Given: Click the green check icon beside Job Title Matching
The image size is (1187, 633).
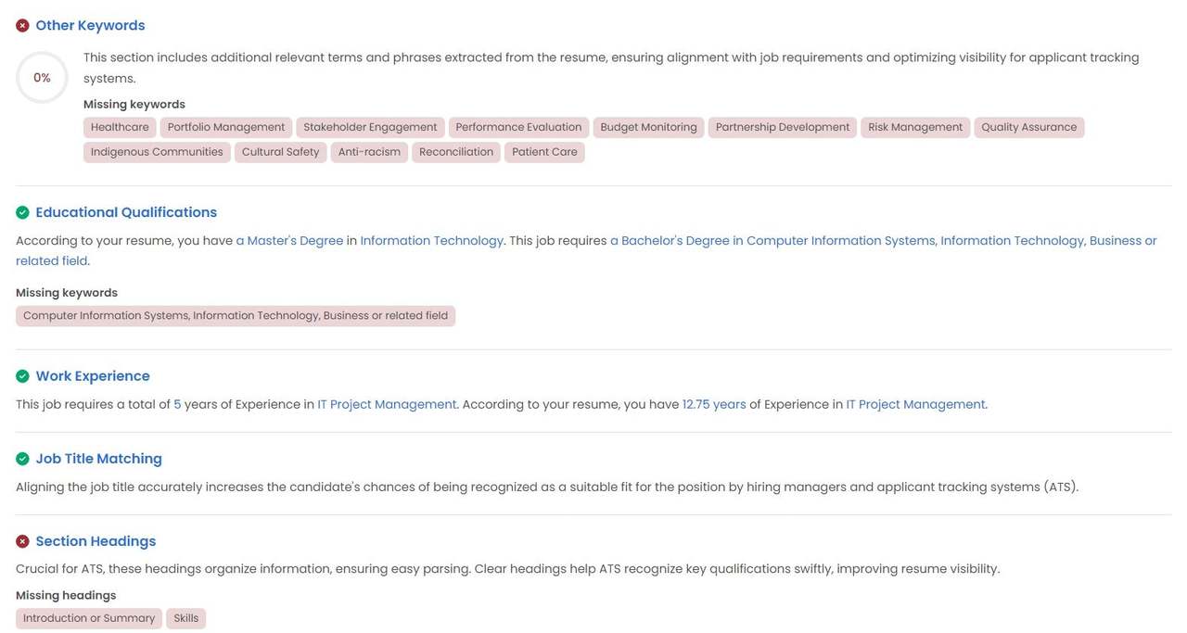Looking at the screenshot, I should tap(22, 459).
